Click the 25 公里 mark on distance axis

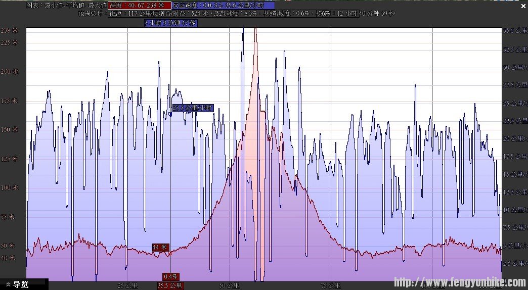point(127,285)
